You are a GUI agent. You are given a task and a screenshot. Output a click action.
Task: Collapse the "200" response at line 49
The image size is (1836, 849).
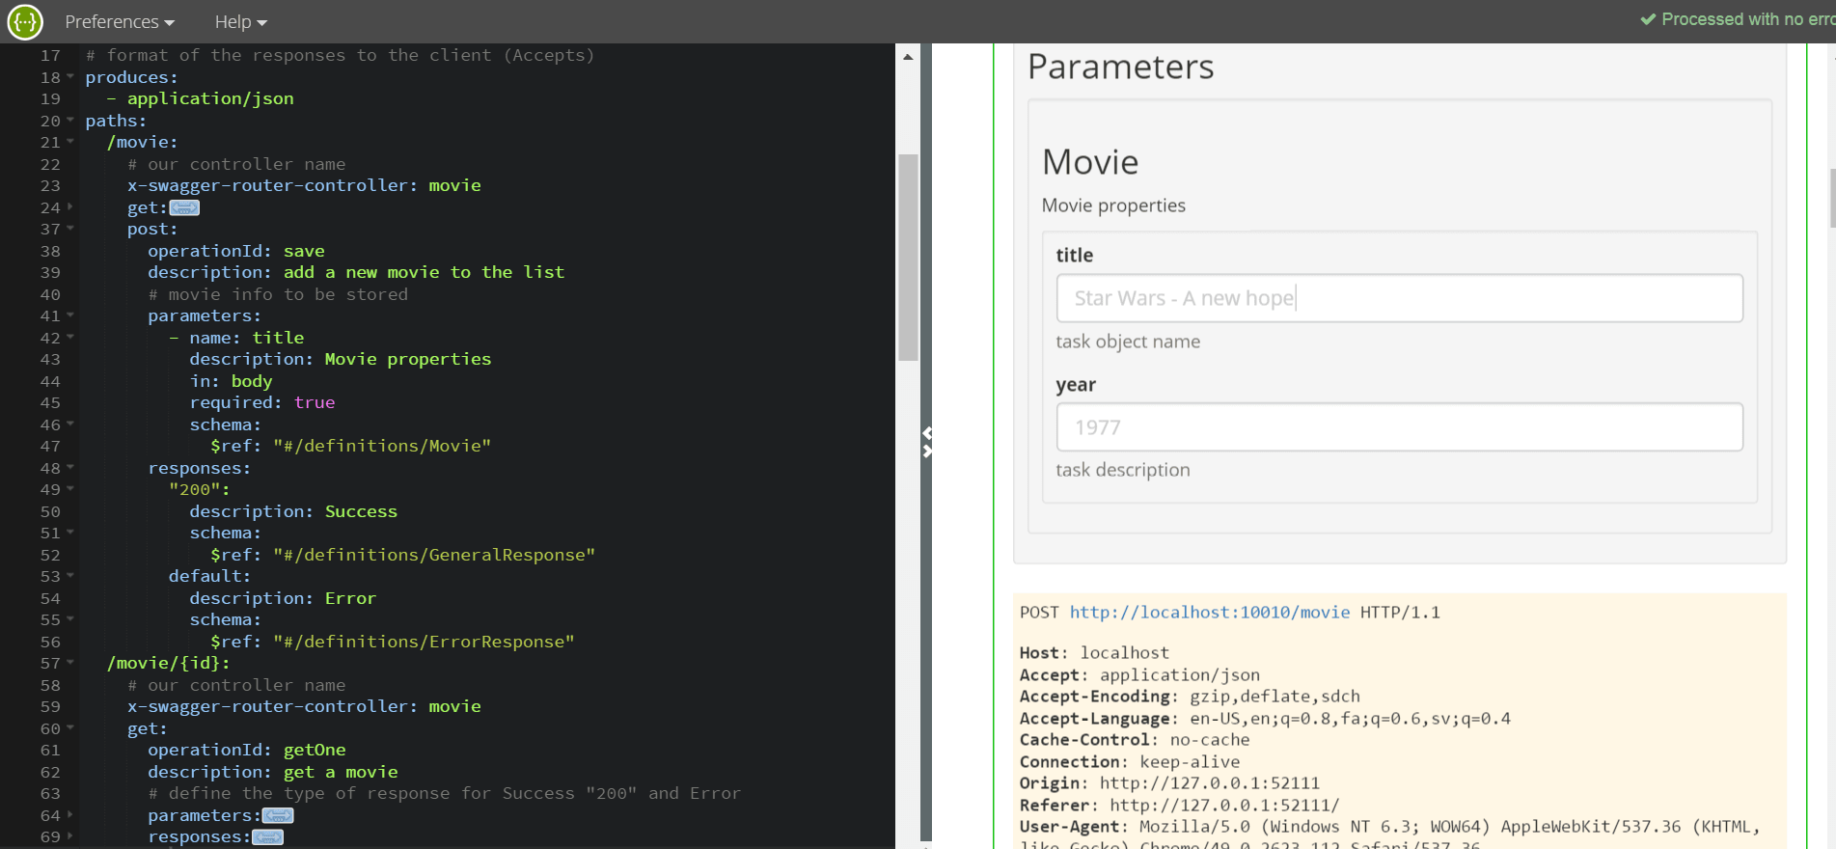coord(70,489)
